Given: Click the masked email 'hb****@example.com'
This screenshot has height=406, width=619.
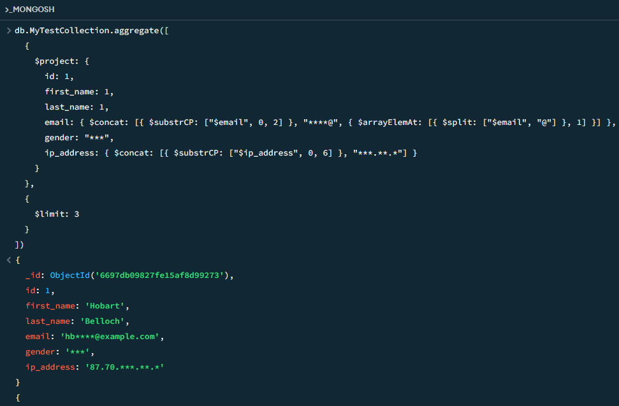Looking at the screenshot, I should pos(110,337).
